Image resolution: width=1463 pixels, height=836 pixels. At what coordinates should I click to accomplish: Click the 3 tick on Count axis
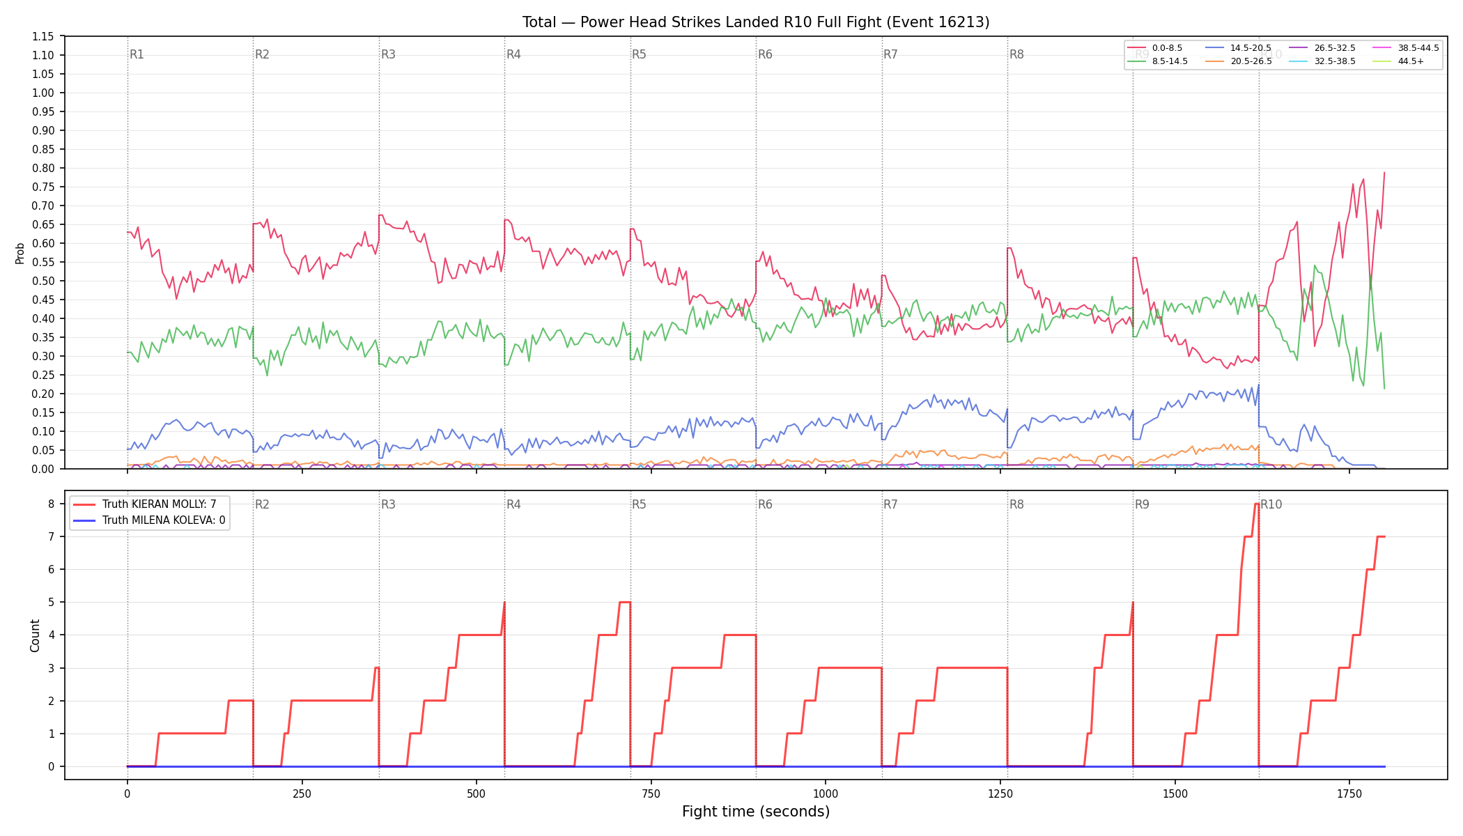[51, 668]
